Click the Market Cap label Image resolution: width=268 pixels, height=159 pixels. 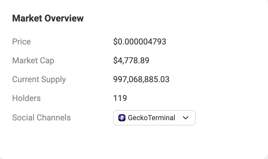click(x=33, y=61)
